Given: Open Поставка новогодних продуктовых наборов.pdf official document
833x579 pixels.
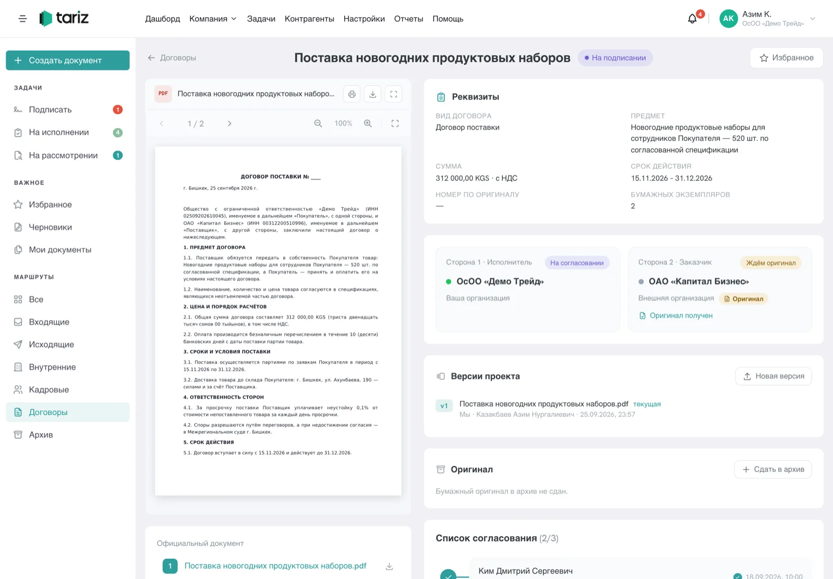Looking at the screenshot, I should tap(275, 566).
